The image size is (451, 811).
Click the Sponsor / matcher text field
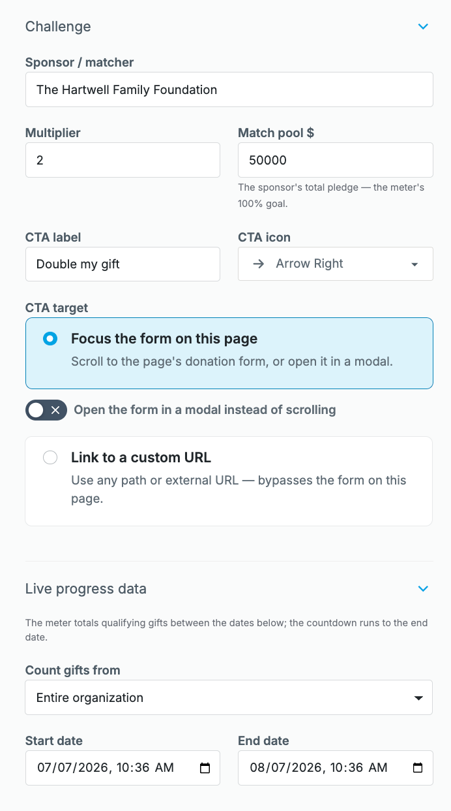[229, 89]
